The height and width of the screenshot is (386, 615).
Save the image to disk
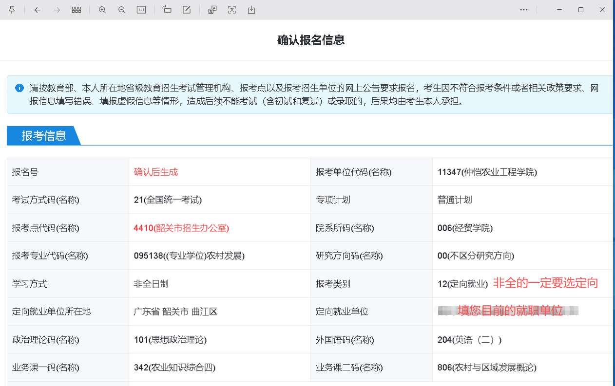(251, 10)
